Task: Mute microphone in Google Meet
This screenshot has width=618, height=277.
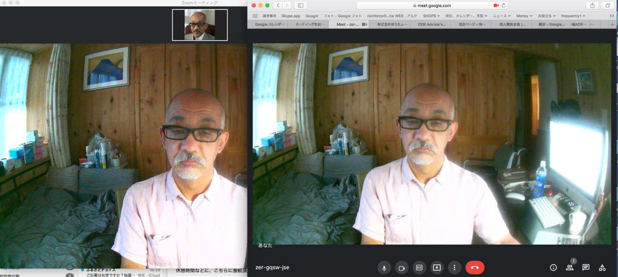Action: click(384, 267)
